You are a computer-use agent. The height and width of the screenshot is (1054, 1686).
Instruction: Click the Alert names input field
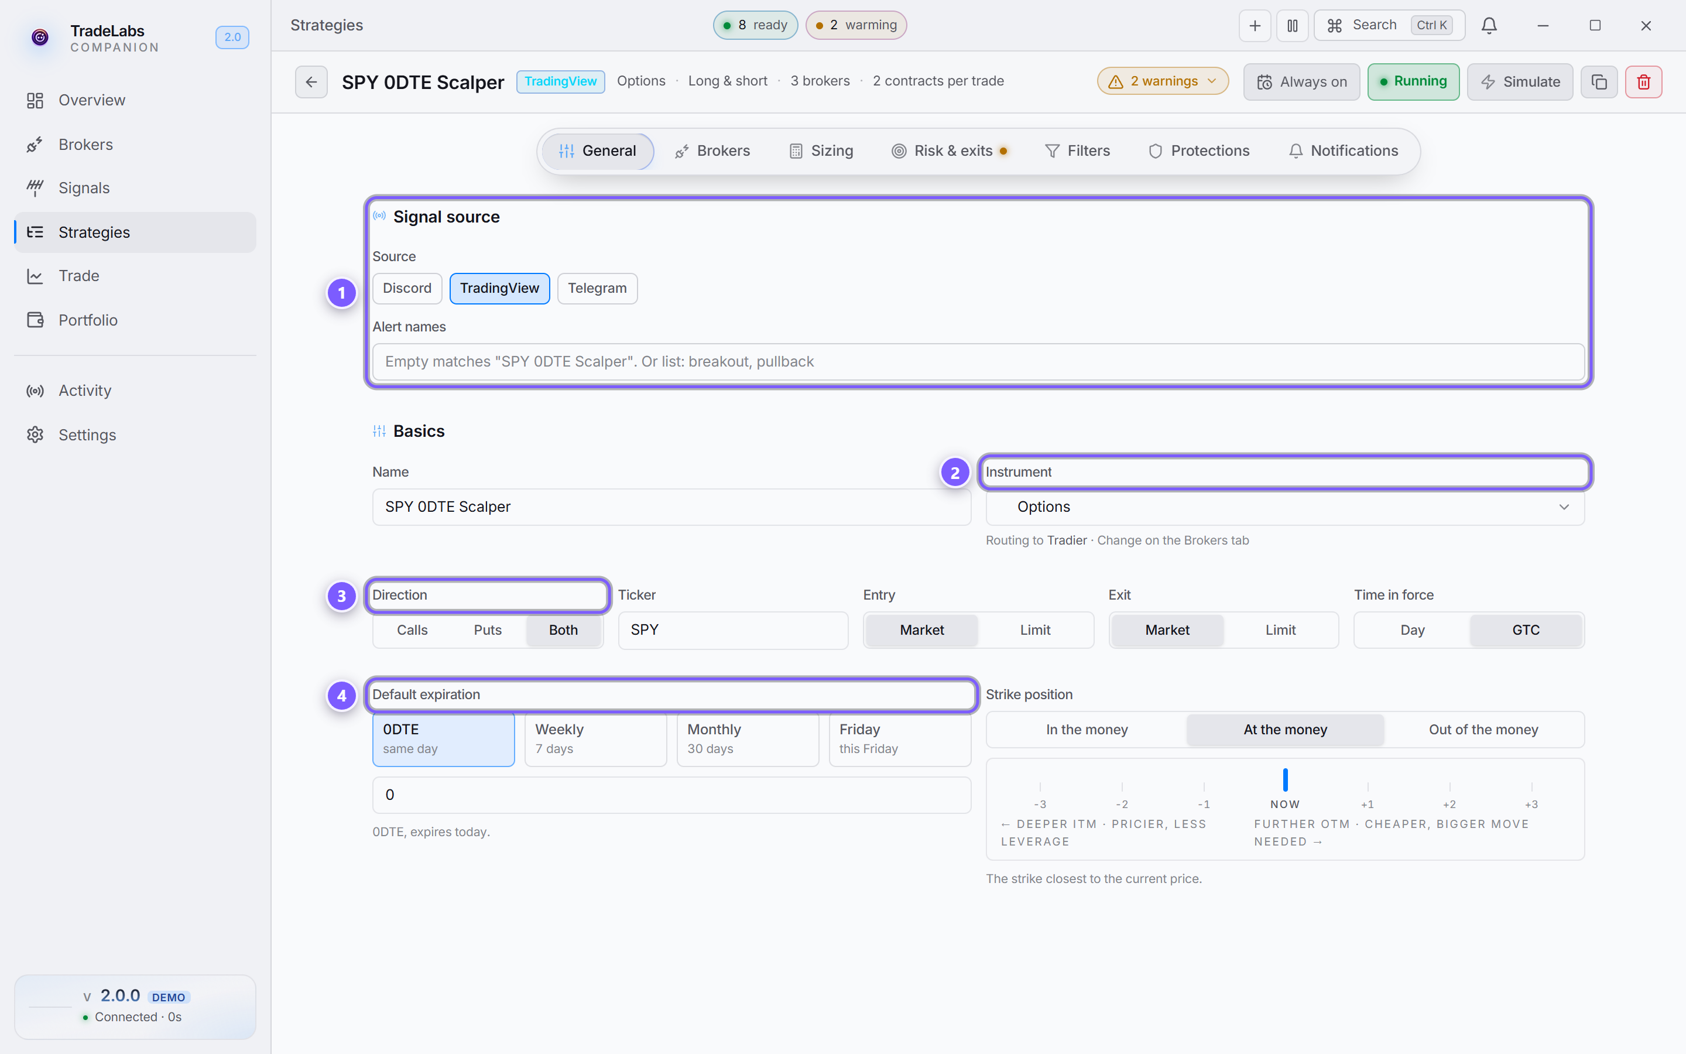click(x=978, y=361)
